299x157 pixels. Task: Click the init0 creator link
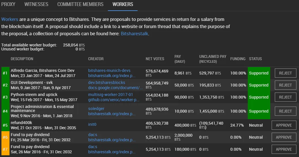(x=92, y=124)
